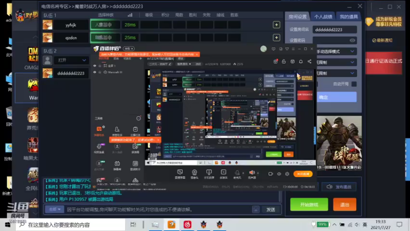Open the 弹幕秀 tool

click(117, 165)
